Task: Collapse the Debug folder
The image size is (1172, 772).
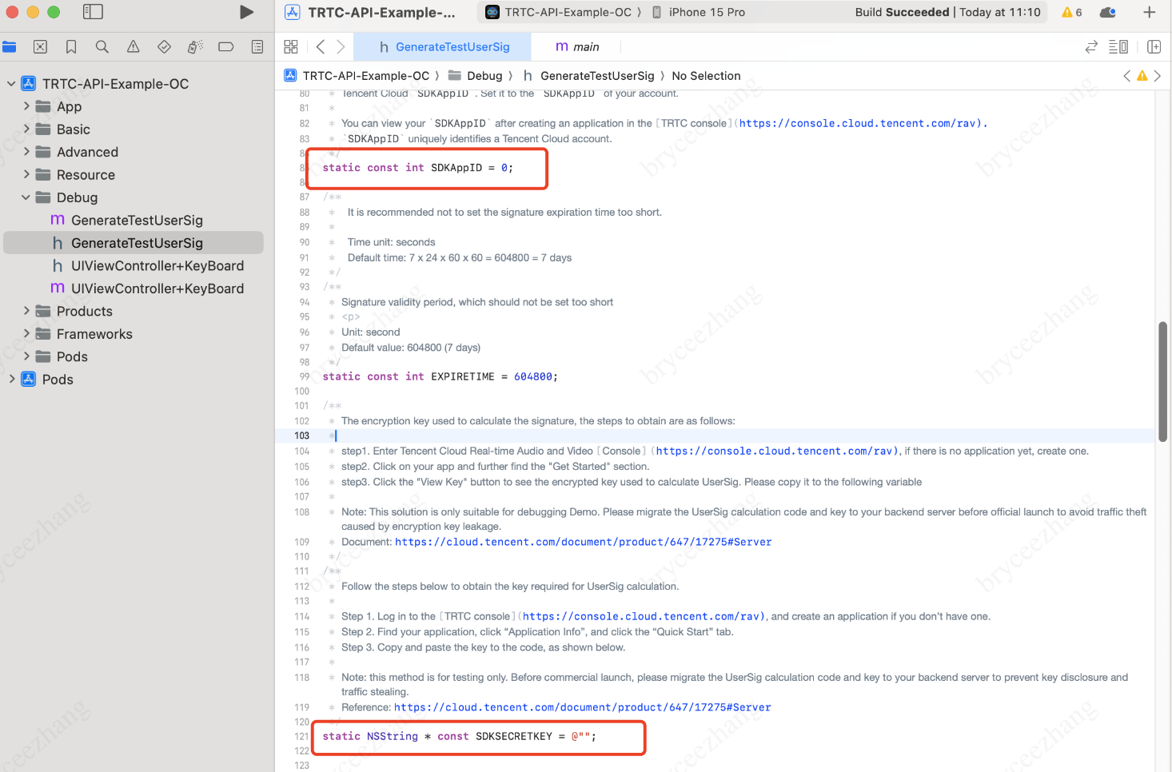Action: click(x=26, y=197)
